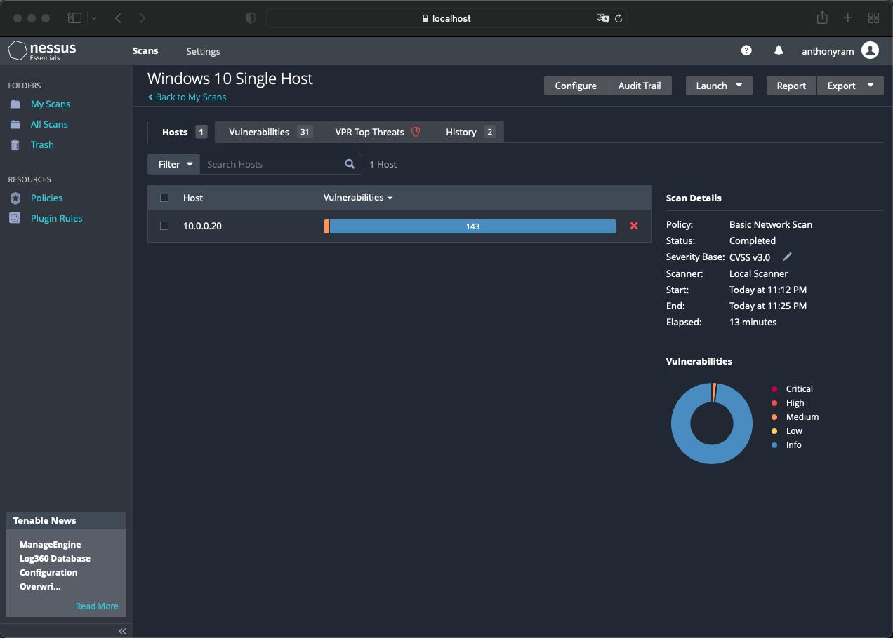Click the Read More news link
This screenshot has width=893, height=638.
[x=97, y=606]
